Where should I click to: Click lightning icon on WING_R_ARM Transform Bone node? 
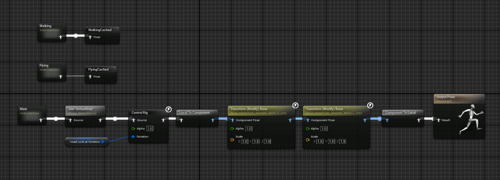[x=295, y=106]
